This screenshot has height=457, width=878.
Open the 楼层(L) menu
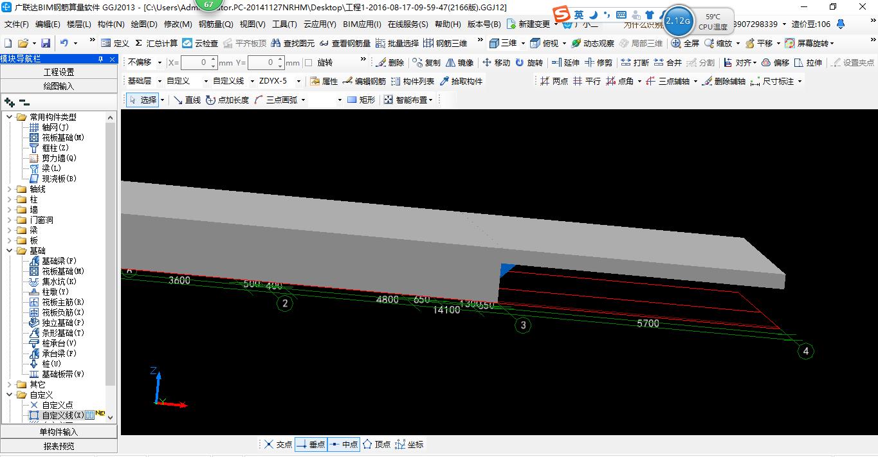pyautogui.click(x=79, y=24)
